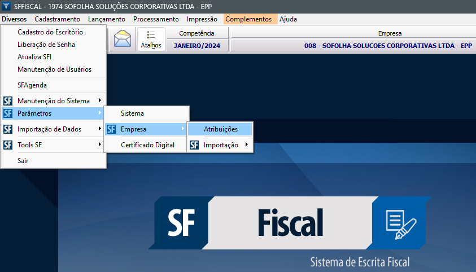Select Atribuições from Empresa submenu
Image resolution: width=476 pixels, height=272 pixels.
point(220,129)
